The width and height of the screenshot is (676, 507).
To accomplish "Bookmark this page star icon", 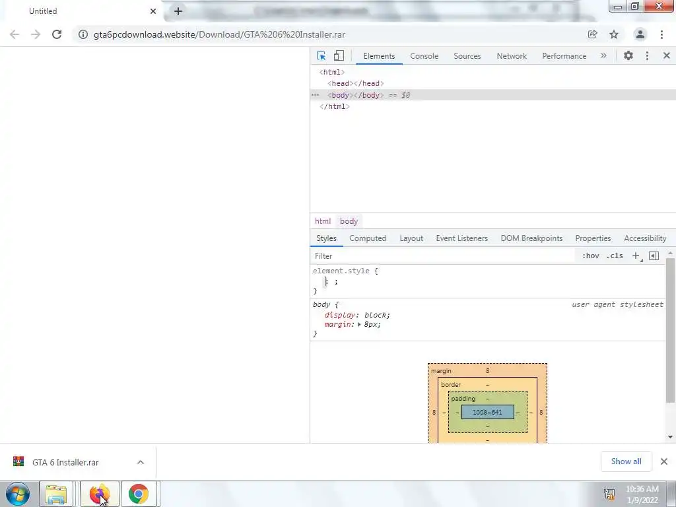I will click(614, 34).
